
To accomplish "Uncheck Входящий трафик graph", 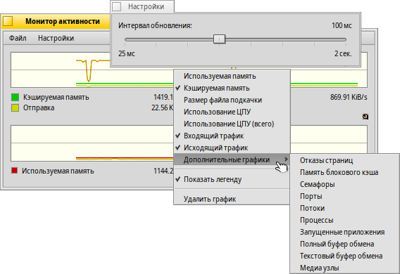I will pos(232,136).
